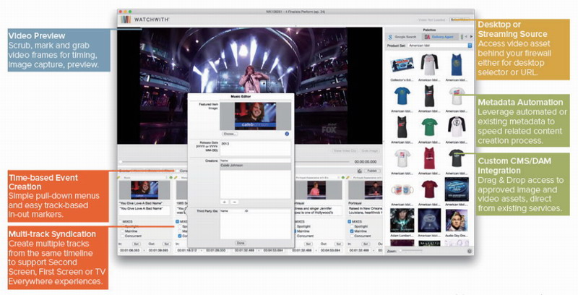This screenshot has width=578, height=295.
Task: Select Caleb Johnson in Creators list
Action: (255, 166)
